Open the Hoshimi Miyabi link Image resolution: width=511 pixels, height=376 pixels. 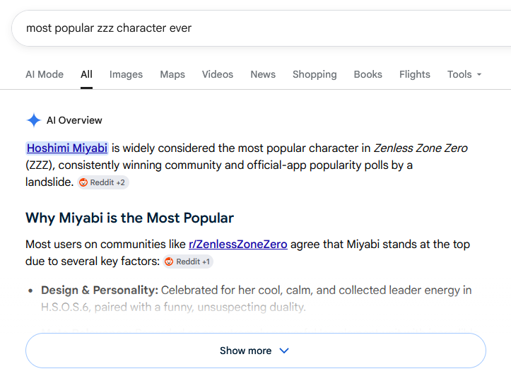point(67,148)
